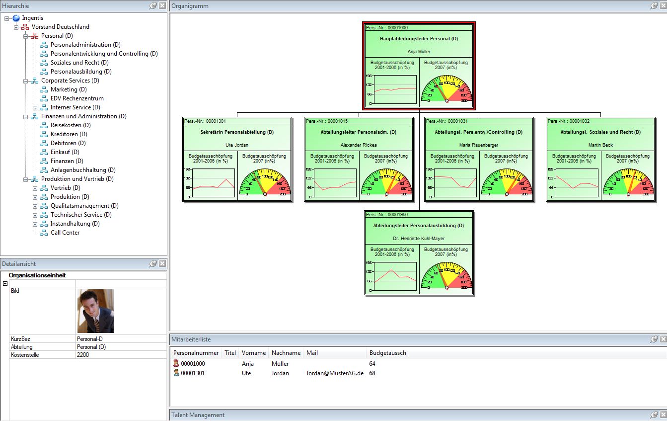Select Debitoren (D) in hierarchy
Image resolution: width=667 pixels, height=421 pixels.
[x=69, y=143]
